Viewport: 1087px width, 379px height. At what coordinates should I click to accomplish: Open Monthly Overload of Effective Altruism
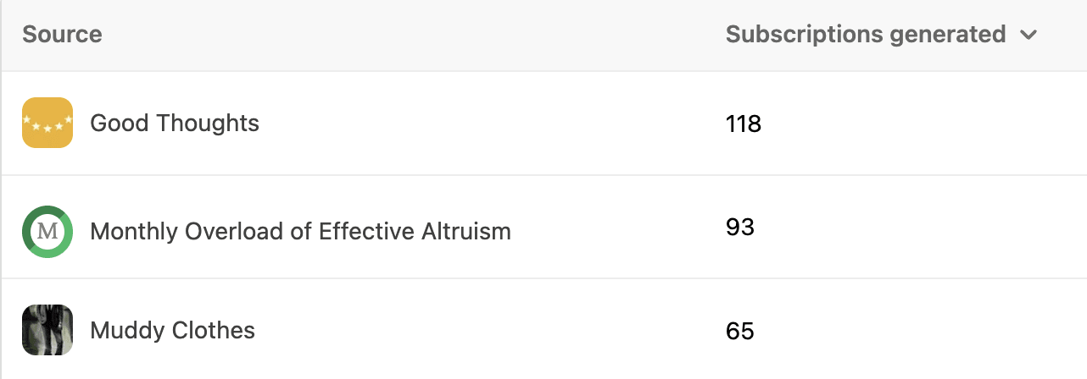[x=300, y=231]
